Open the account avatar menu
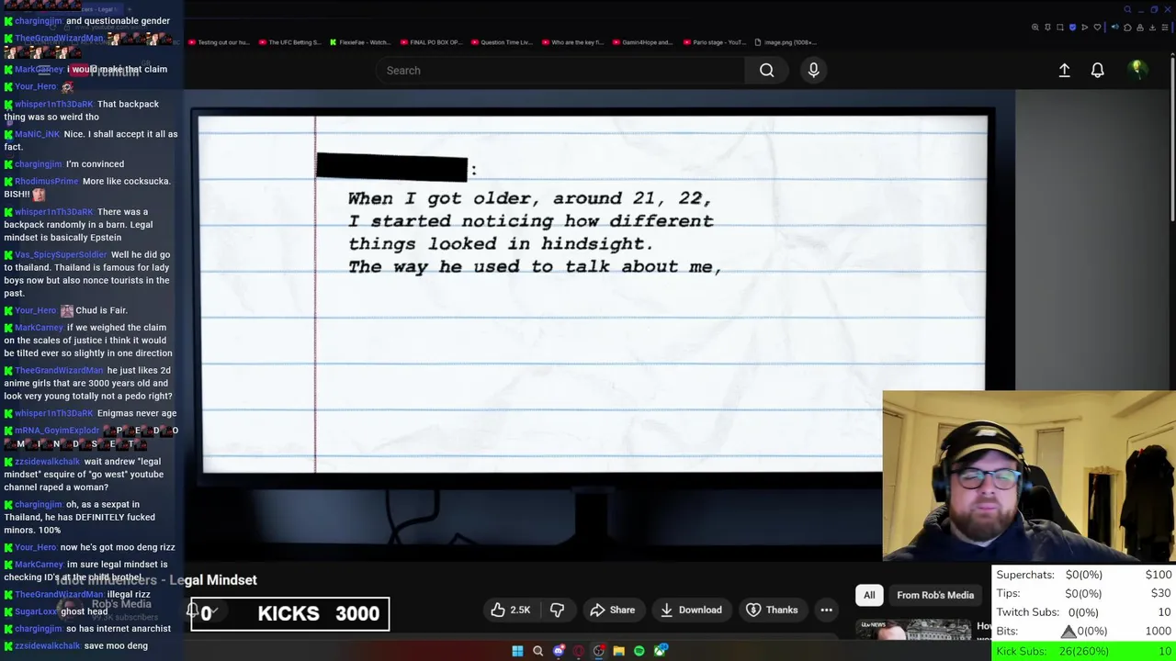This screenshot has width=1176, height=661. pyautogui.click(x=1137, y=70)
